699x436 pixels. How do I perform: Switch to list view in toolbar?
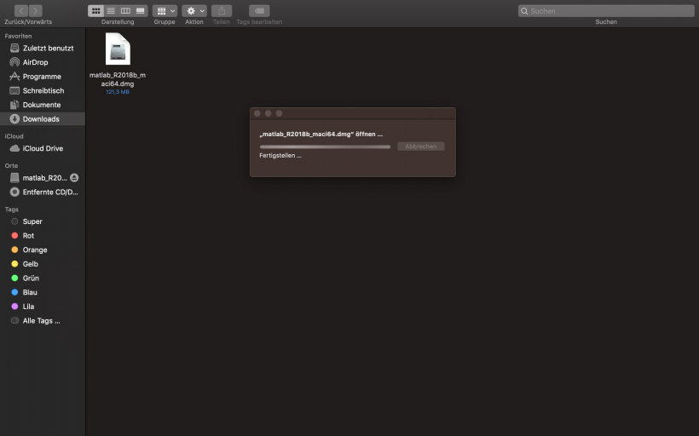click(x=111, y=10)
